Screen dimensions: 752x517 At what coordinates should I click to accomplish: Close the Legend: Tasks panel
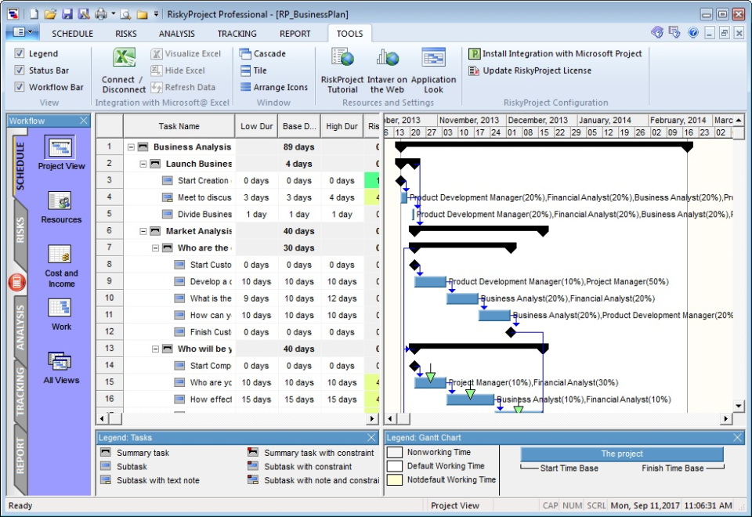click(x=371, y=438)
